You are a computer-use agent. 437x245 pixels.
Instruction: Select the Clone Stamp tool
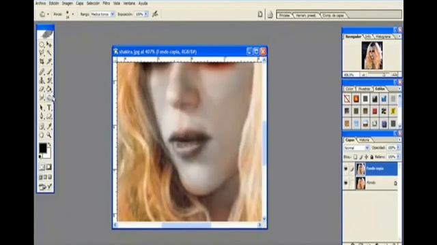tap(42, 80)
